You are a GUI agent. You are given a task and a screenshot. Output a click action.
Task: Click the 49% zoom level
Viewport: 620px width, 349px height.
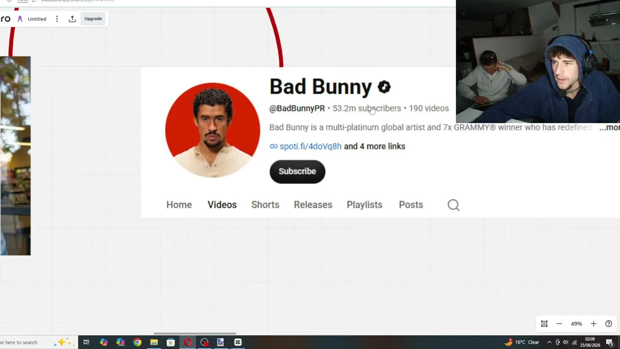click(x=576, y=324)
